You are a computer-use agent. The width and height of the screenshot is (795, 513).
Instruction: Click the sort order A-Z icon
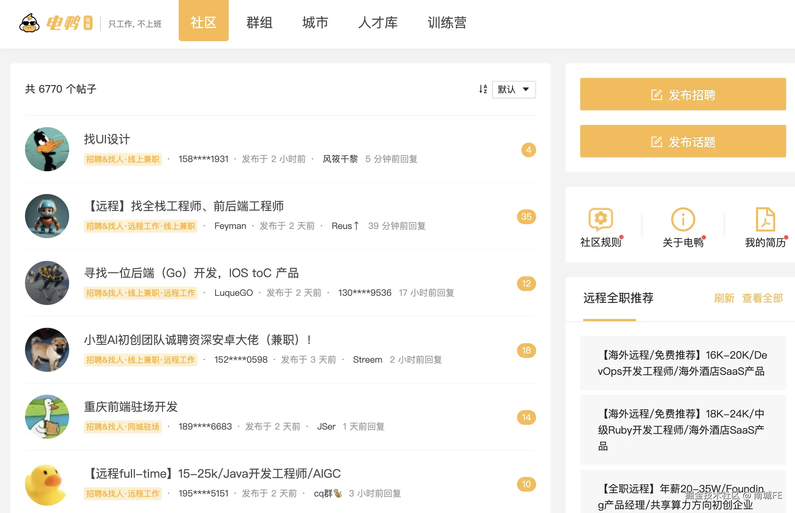pos(483,89)
